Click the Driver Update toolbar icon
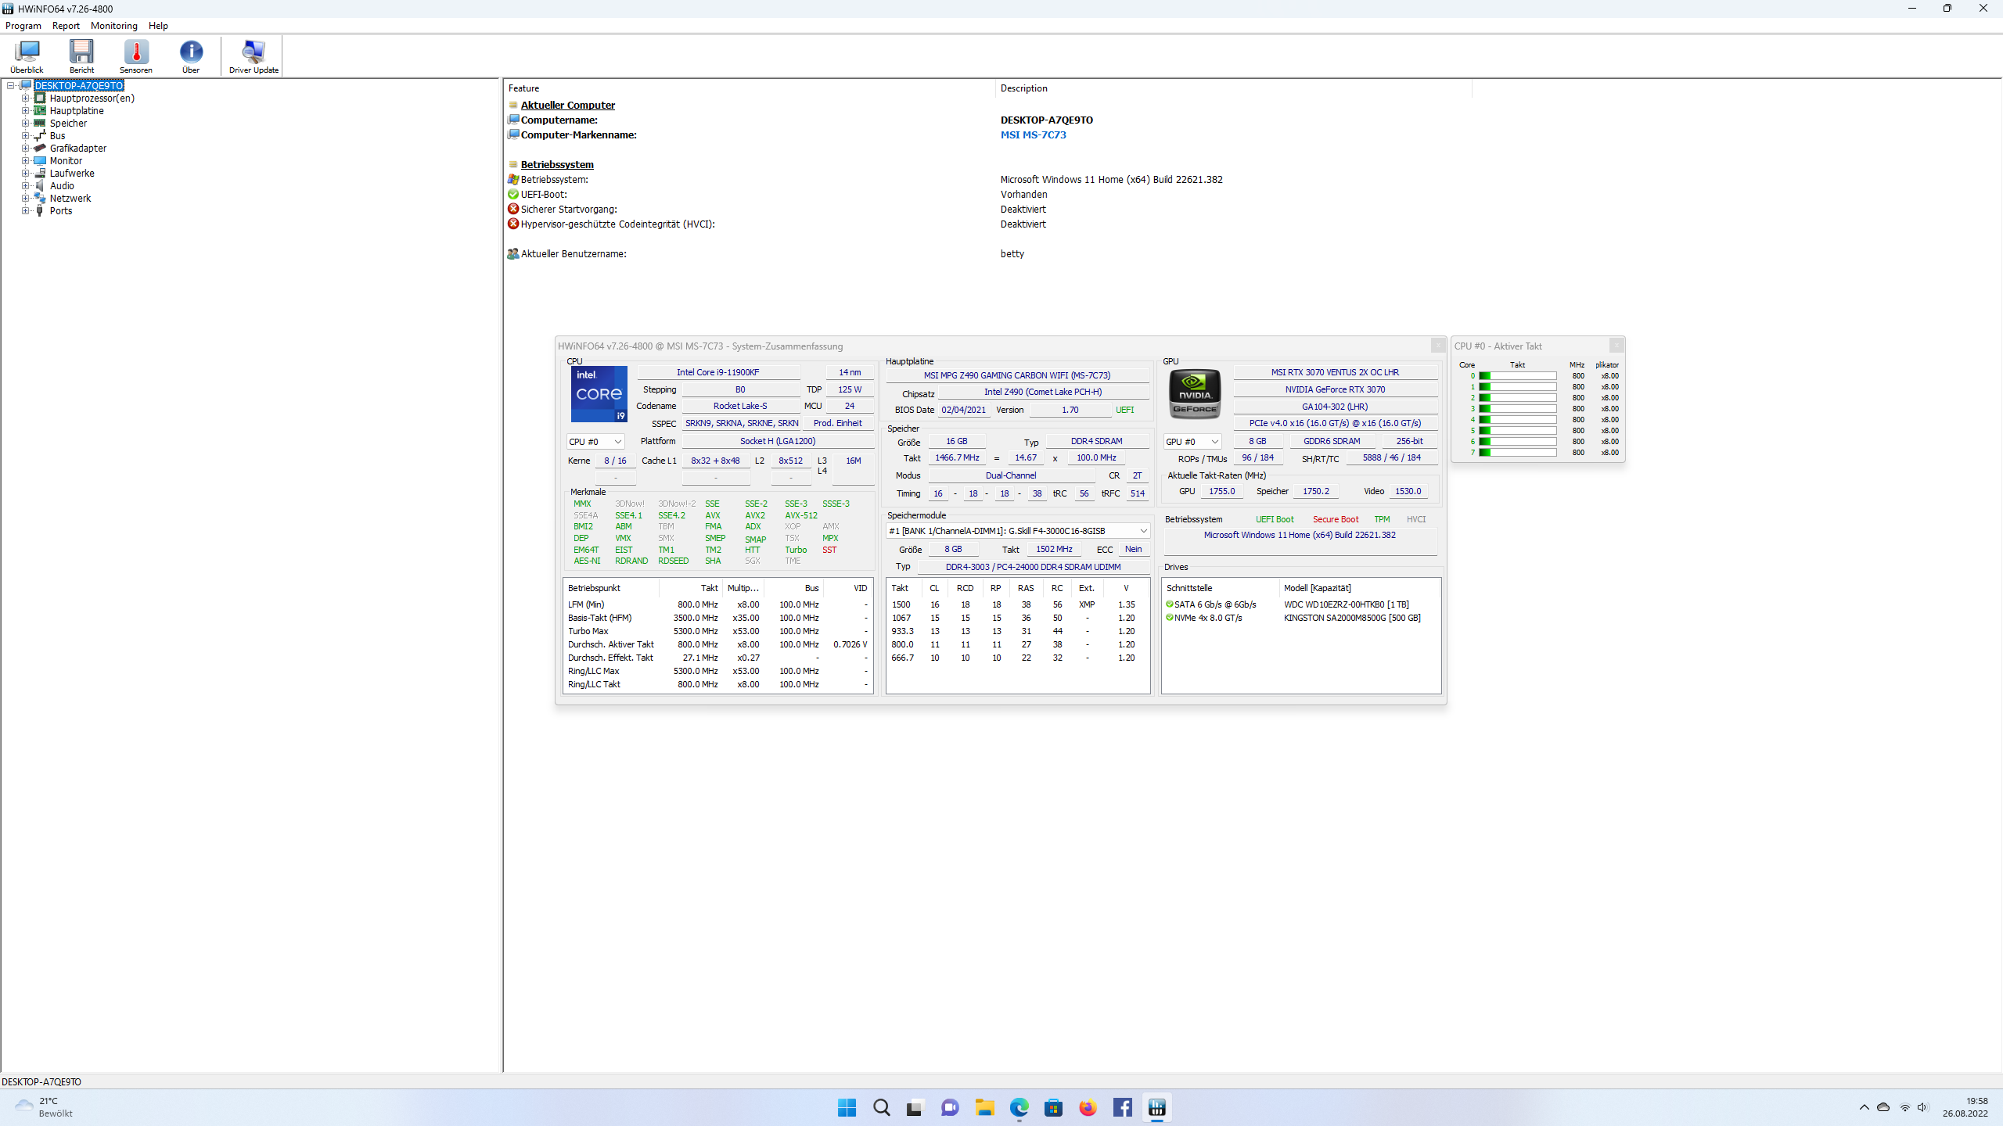Screen dimensions: 2003x1126 pyautogui.click(x=252, y=56)
